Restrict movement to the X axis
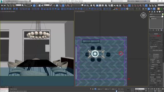164x92 pixels. (x=143, y=9)
